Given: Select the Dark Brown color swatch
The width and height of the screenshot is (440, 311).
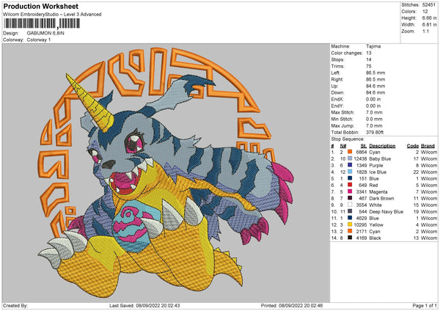Looking at the screenshot, I should pyautogui.click(x=350, y=198).
